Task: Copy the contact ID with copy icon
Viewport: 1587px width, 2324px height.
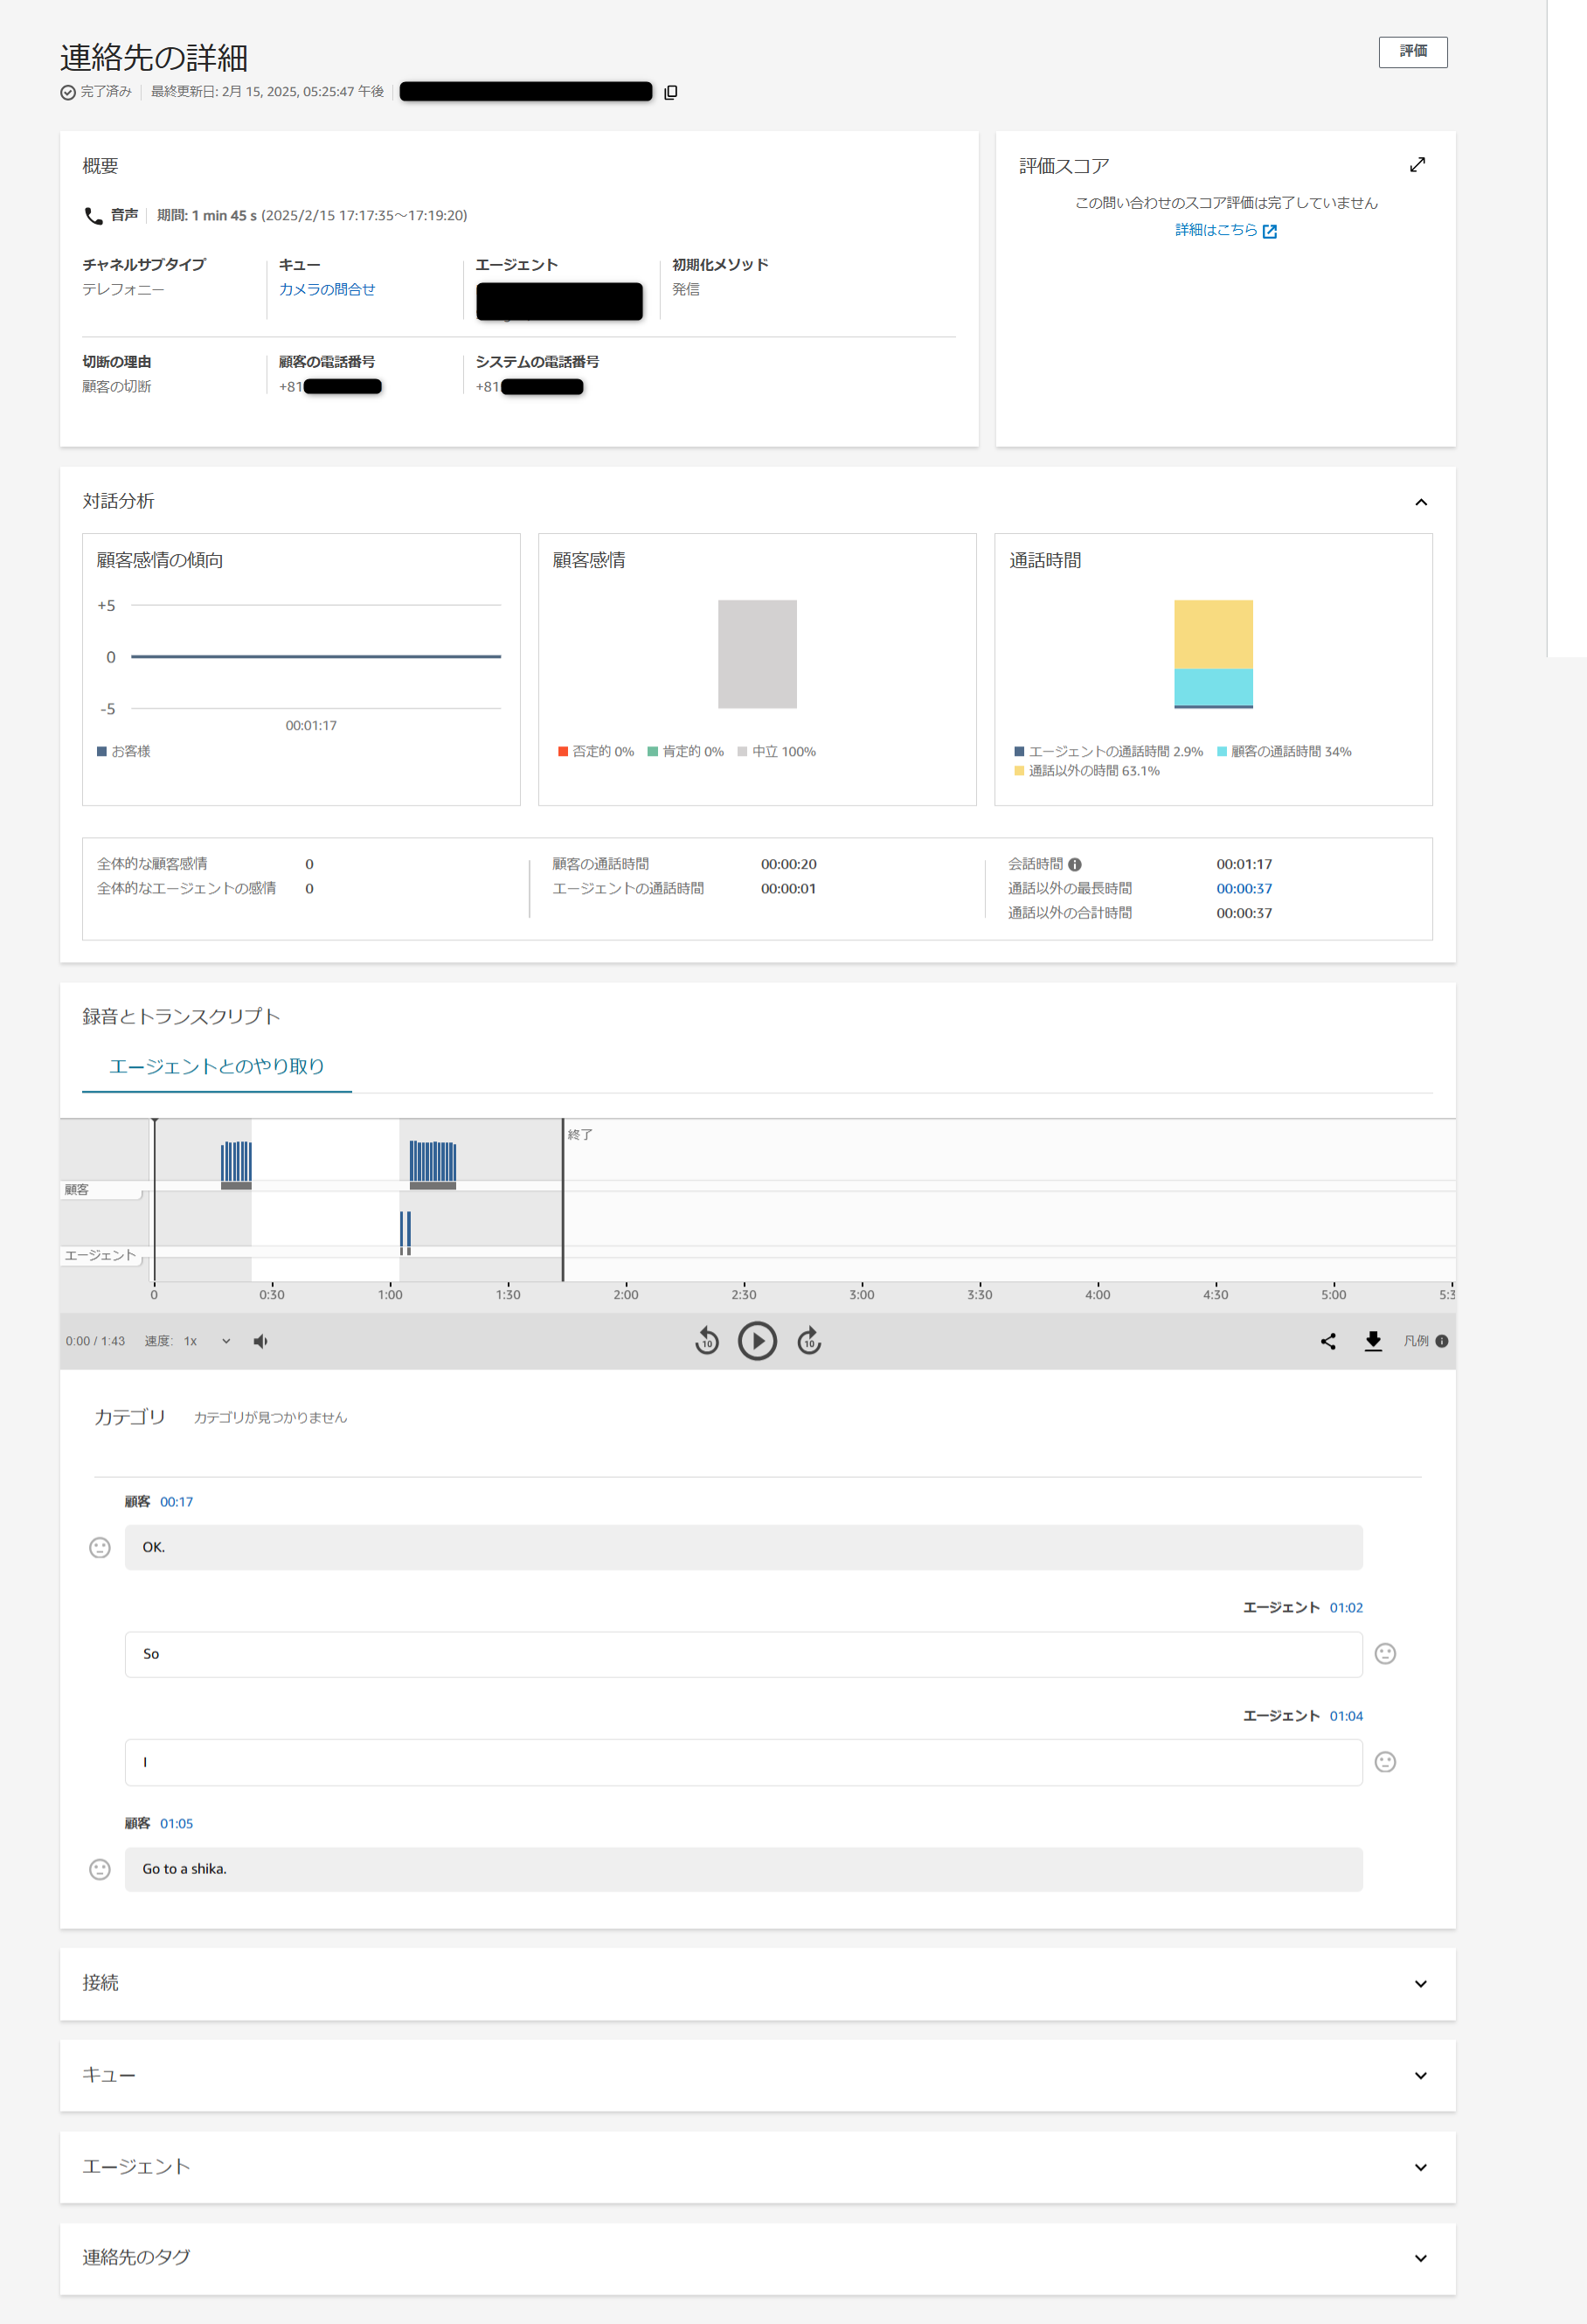Action: tap(670, 92)
